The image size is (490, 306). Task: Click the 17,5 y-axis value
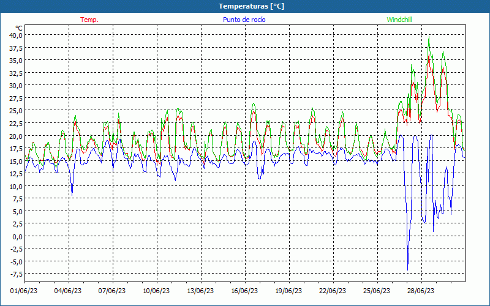(x=16, y=149)
